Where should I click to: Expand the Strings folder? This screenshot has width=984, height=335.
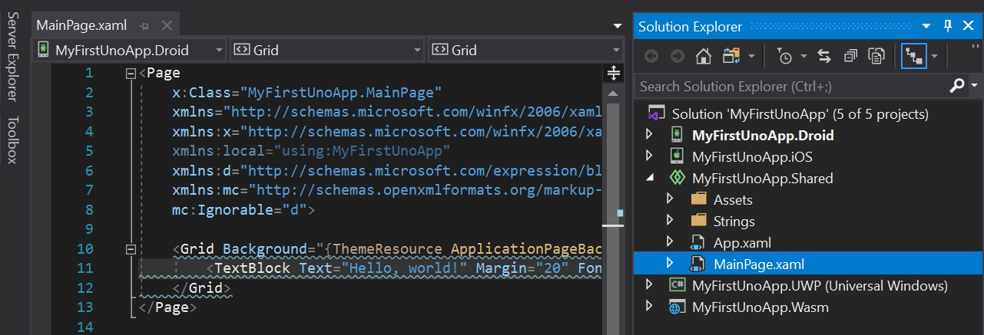click(671, 221)
